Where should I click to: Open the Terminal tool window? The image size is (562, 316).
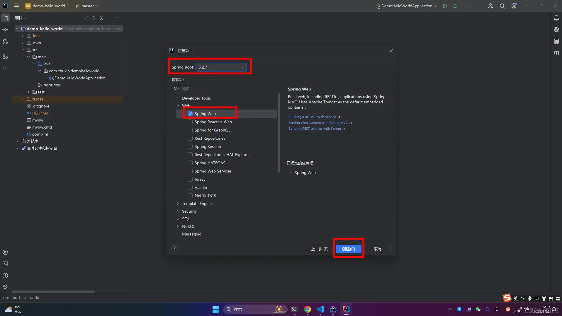[5, 264]
